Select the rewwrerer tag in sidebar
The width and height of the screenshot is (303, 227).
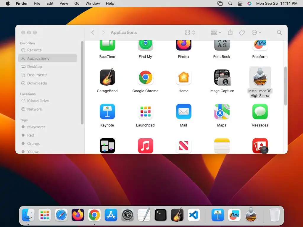pyautogui.click(x=48, y=127)
